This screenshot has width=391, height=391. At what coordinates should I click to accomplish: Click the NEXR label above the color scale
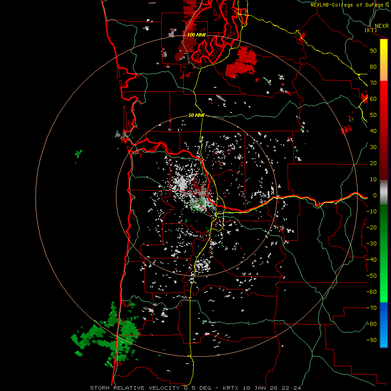click(x=381, y=26)
